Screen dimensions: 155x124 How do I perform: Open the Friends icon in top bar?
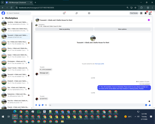pos(77,13)
